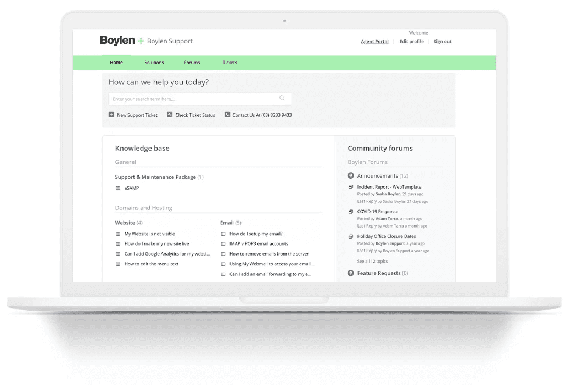Click the COVID-19 Response topic icon

coord(351,212)
